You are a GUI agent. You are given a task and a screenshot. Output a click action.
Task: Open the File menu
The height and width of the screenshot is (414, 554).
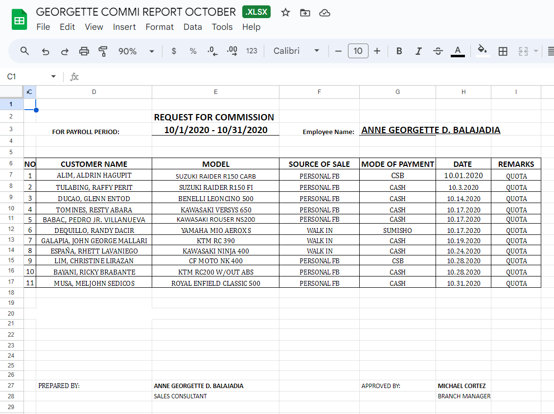(x=43, y=27)
